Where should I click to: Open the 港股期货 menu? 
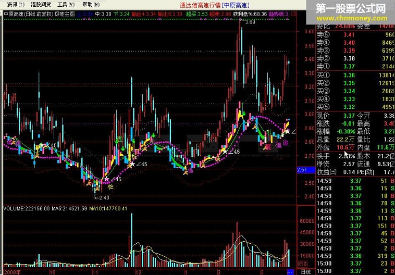pos(41,4)
